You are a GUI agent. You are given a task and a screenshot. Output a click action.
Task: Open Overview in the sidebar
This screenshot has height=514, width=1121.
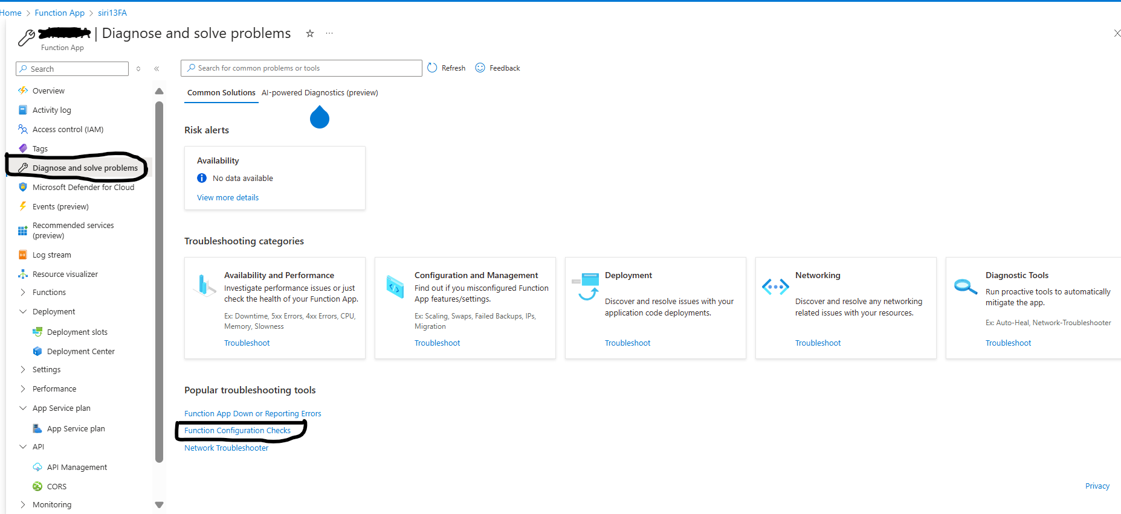(48, 90)
